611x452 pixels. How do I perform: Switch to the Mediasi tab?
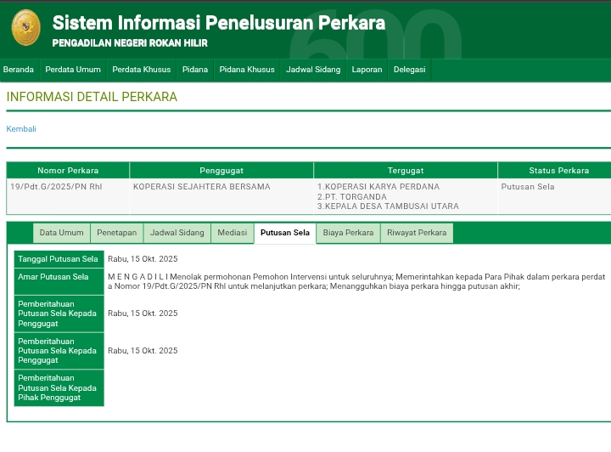tap(232, 233)
